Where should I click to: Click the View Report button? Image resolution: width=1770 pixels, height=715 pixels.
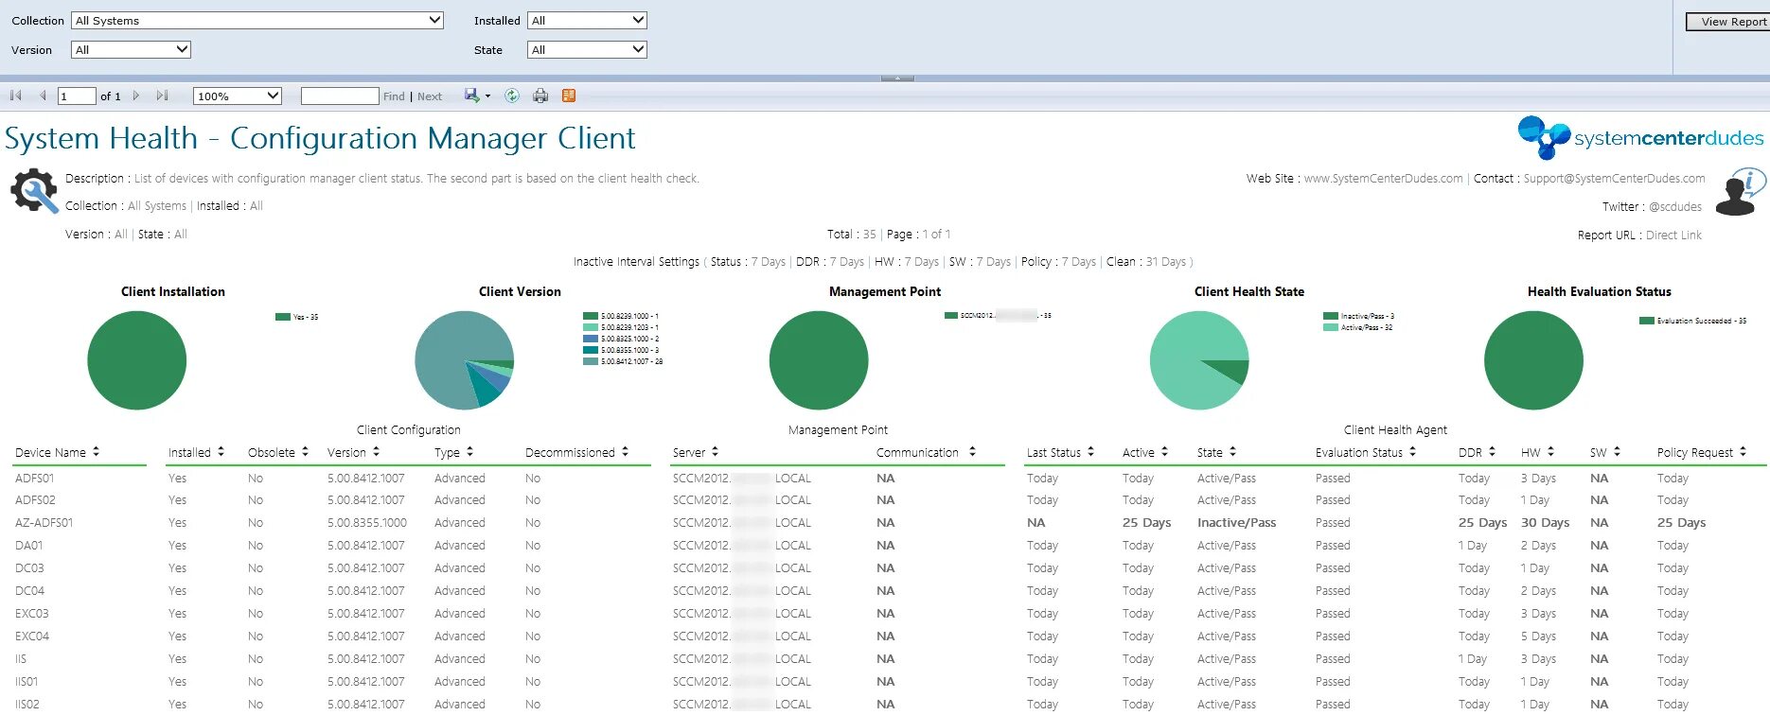coord(1727,22)
